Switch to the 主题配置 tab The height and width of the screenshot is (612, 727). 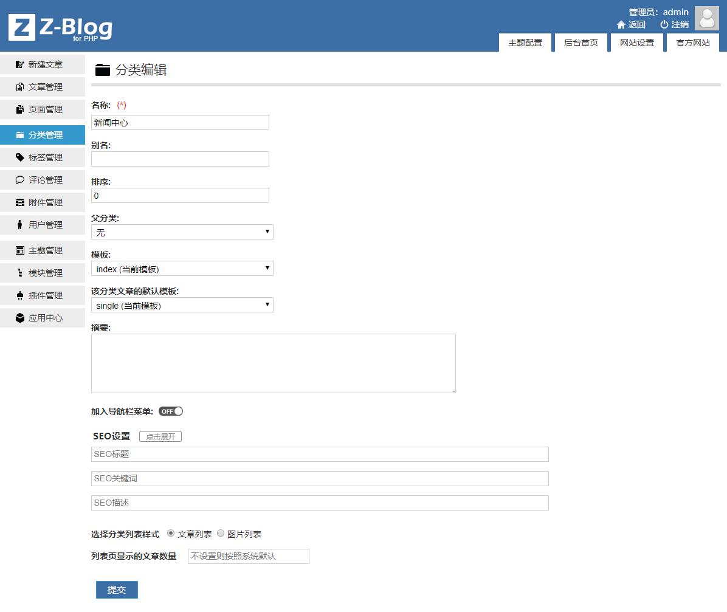(x=525, y=43)
